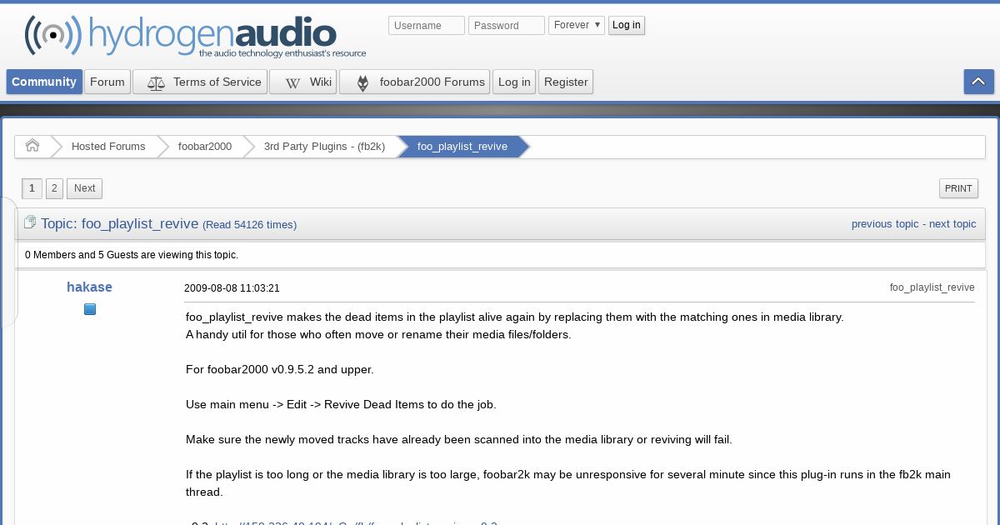
Task: Open the previous topic link
Action: coord(885,224)
